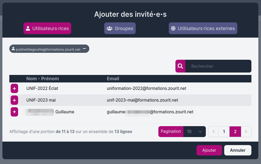Click plus icon for UNIF-2022 Éclat
The width and height of the screenshot is (261, 164).
(14, 88)
